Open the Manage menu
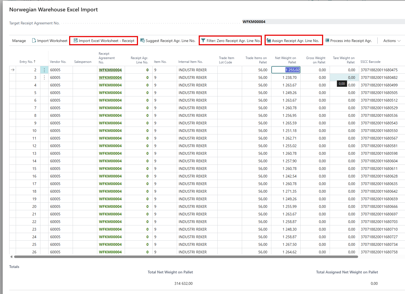Viewport: 405px width, 294px height. click(x=19, y=41)
